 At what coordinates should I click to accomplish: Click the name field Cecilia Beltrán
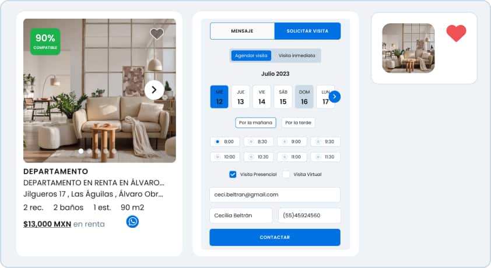pos(241,216)
